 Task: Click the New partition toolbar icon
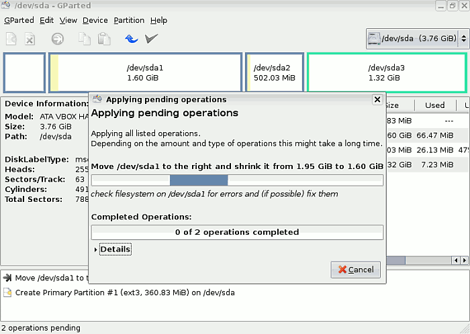[11, 39]
